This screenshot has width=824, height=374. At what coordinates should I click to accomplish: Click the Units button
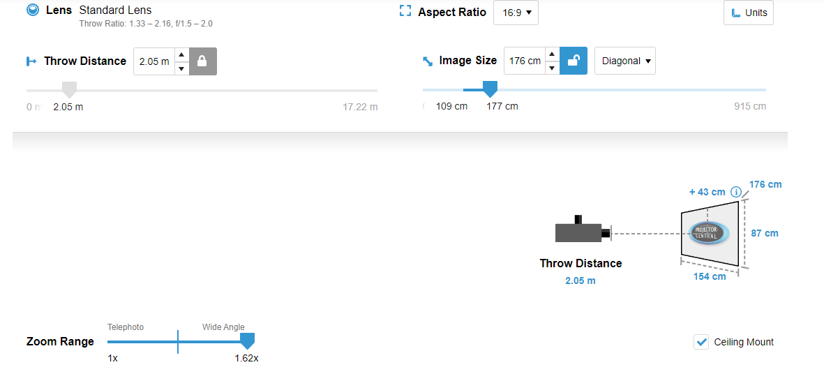click(x=749, y=13)
